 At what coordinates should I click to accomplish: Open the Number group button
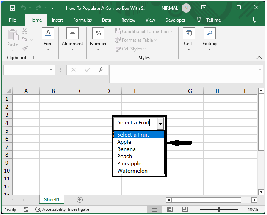98,39
